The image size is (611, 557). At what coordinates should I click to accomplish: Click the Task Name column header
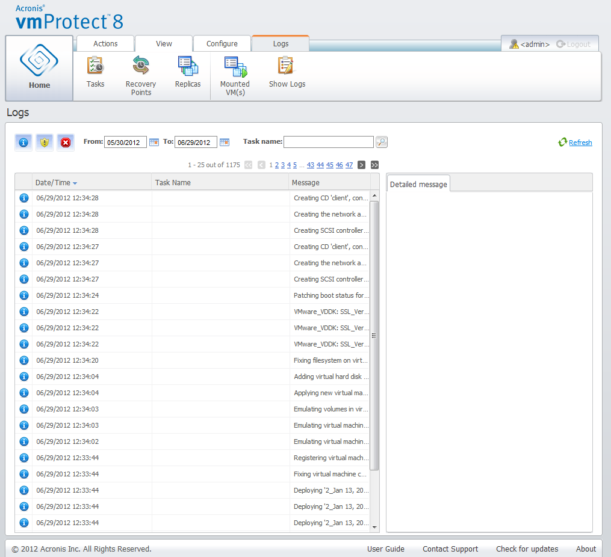click(220, 182)
